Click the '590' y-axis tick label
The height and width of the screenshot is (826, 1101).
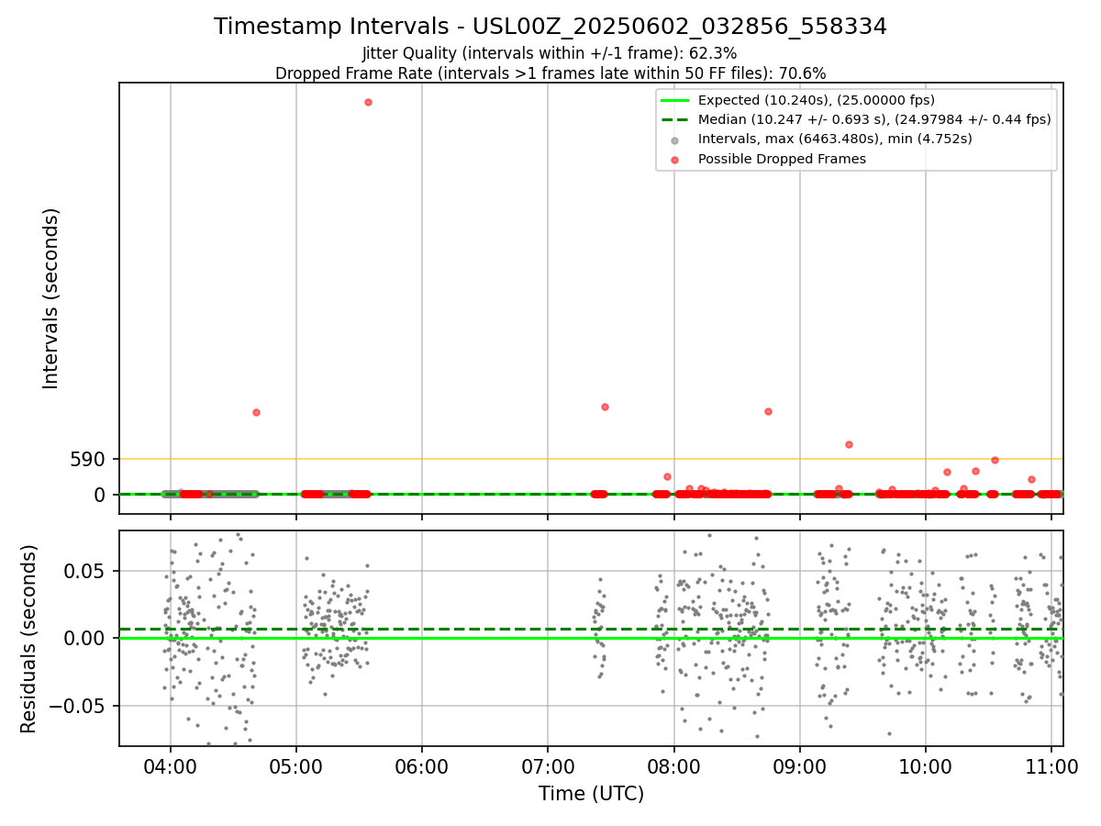click(x=88, y=459)
